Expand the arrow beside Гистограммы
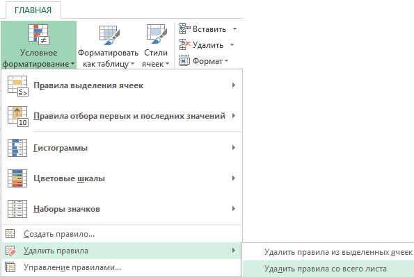Viewport: 414px width, 277px height. (234, 148)
